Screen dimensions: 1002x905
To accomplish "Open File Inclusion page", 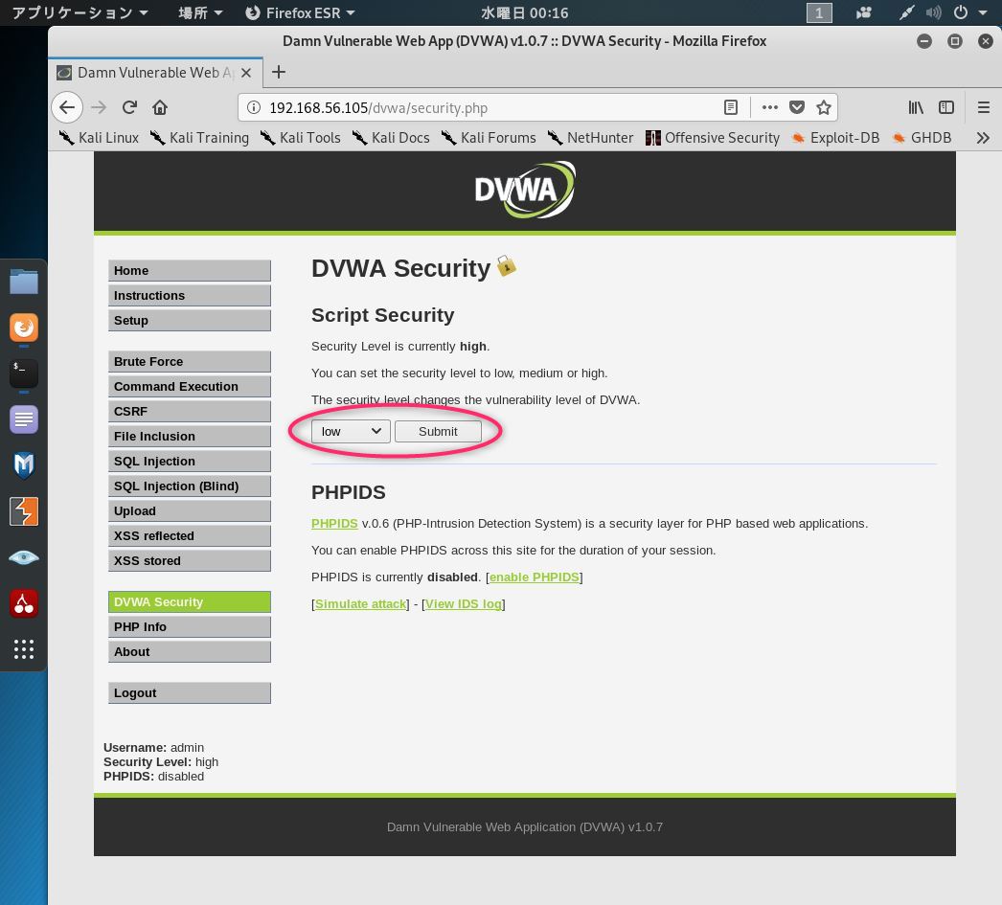I will (x=189, y=436).
